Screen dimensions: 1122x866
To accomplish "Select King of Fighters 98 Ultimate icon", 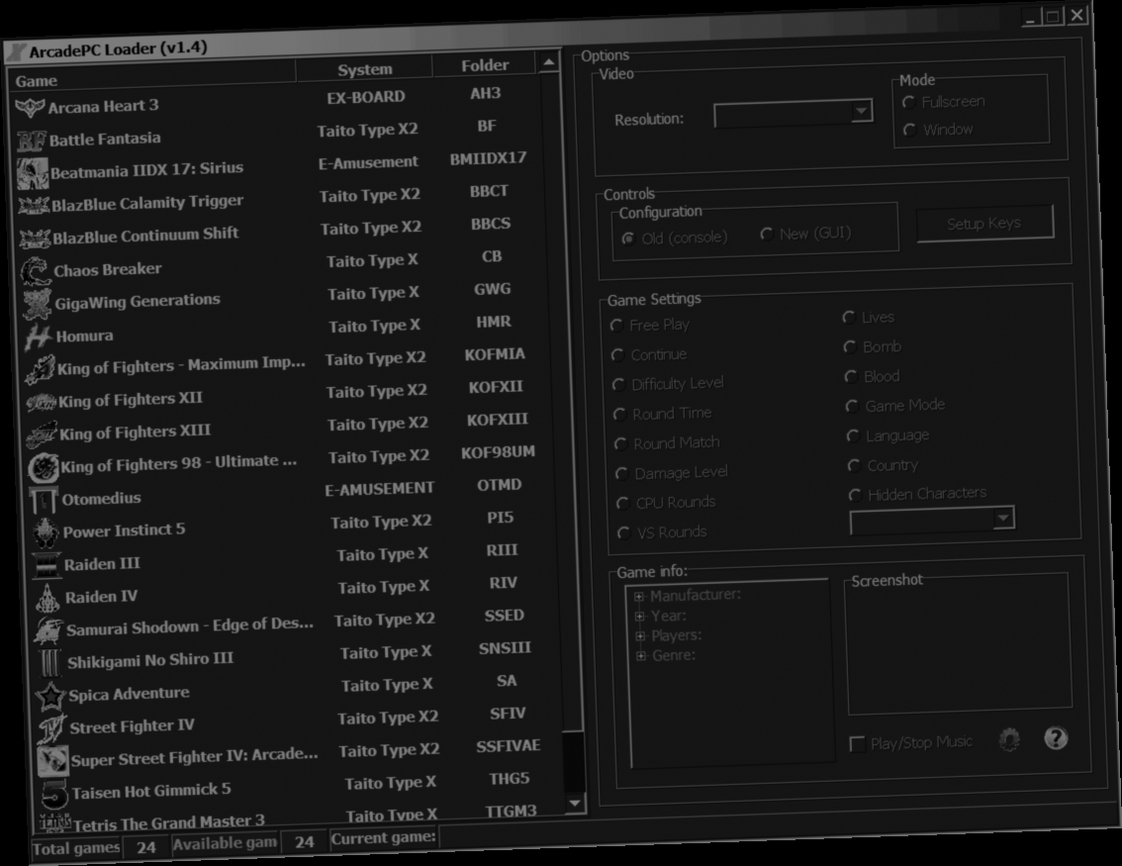I will click(44, 468).
